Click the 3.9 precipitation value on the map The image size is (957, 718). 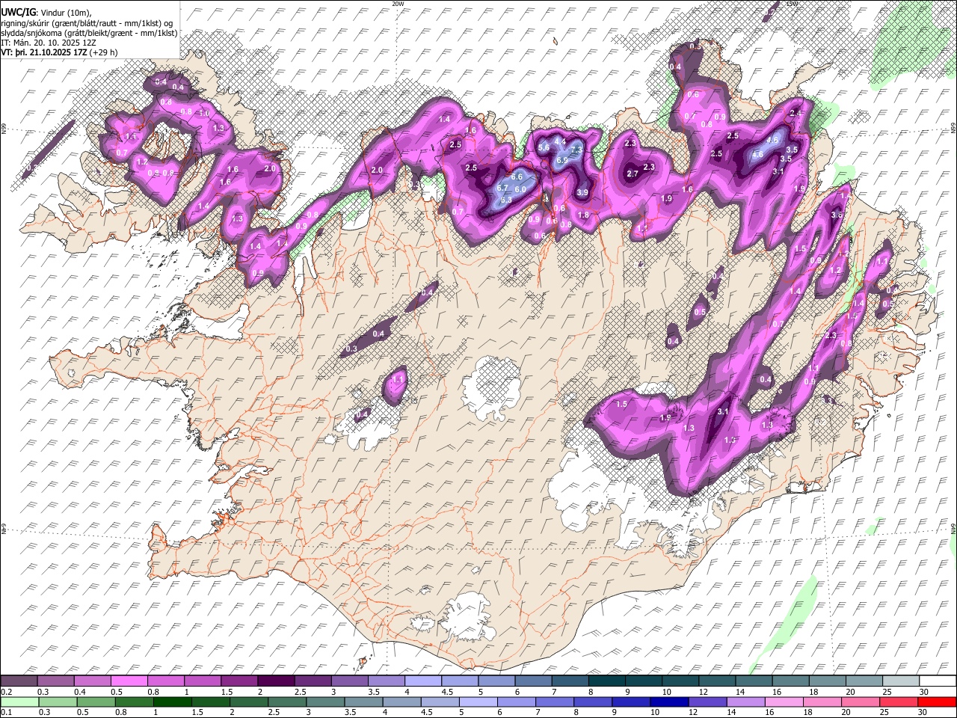[x=583, y=192]
